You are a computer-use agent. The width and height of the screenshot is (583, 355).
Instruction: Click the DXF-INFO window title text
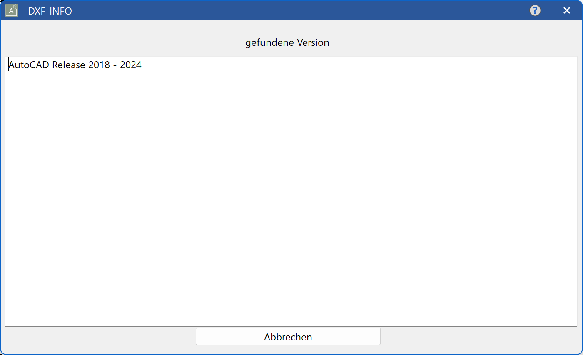pos(50,11)
